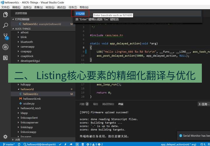Click the master* branch indicator
Screen dimensions: 210x146
click(9, 144)
